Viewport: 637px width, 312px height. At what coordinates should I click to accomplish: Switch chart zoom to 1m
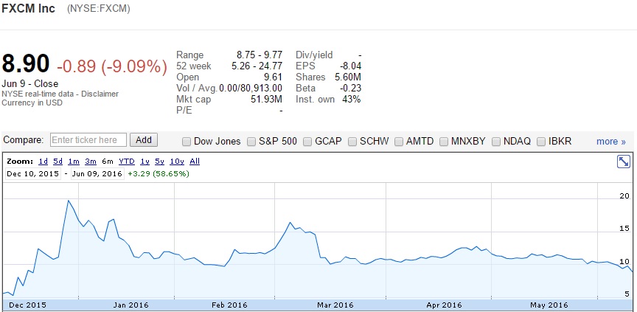[x=74, y=162]
